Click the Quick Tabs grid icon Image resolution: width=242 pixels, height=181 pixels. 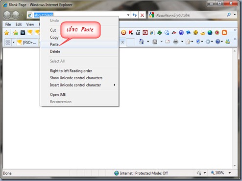point(8,43)
